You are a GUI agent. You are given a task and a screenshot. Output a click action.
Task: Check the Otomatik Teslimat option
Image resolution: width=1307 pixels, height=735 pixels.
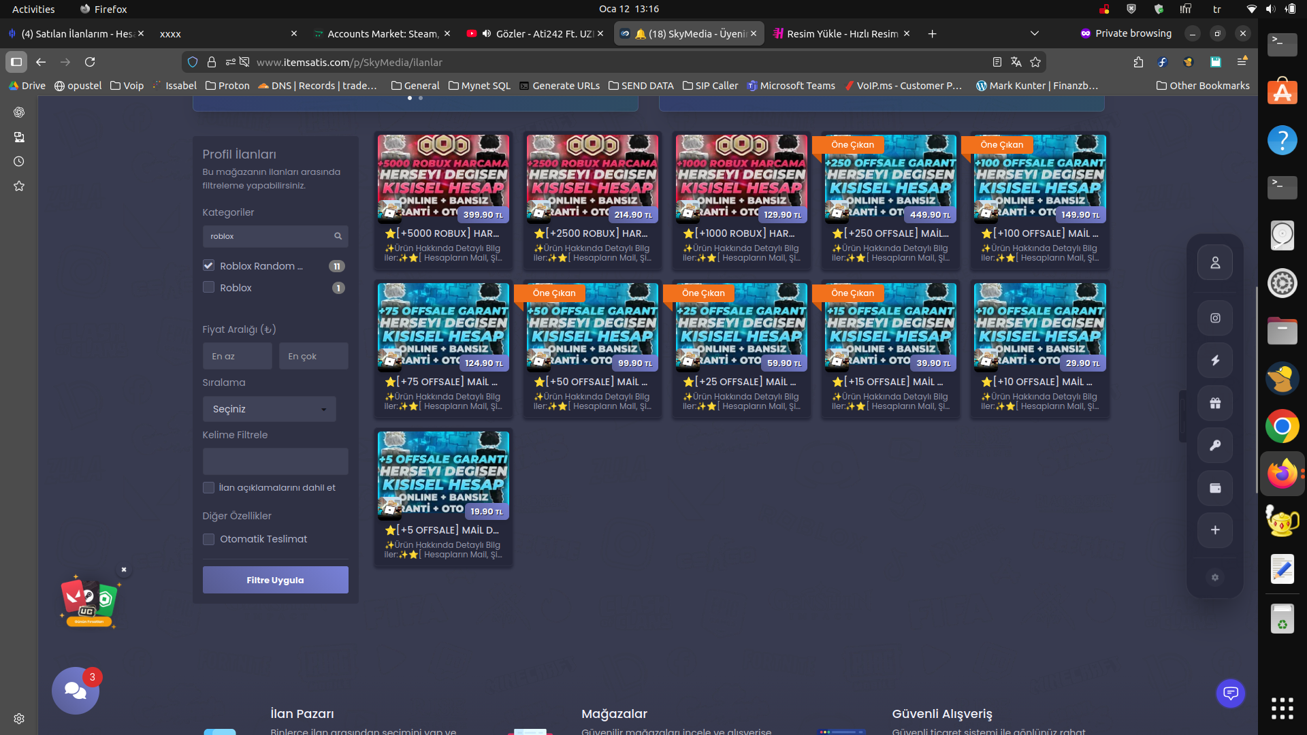[209, 539]
